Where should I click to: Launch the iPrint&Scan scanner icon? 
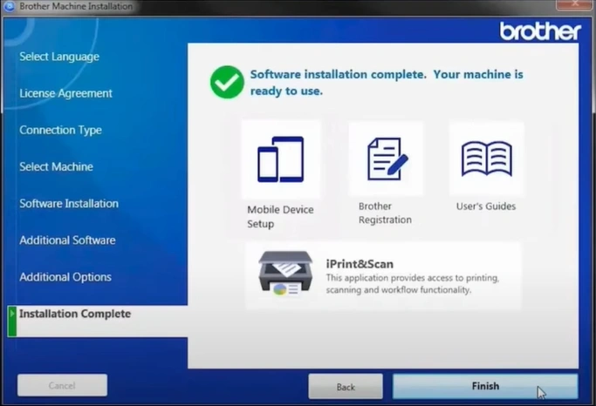[285, 275]
